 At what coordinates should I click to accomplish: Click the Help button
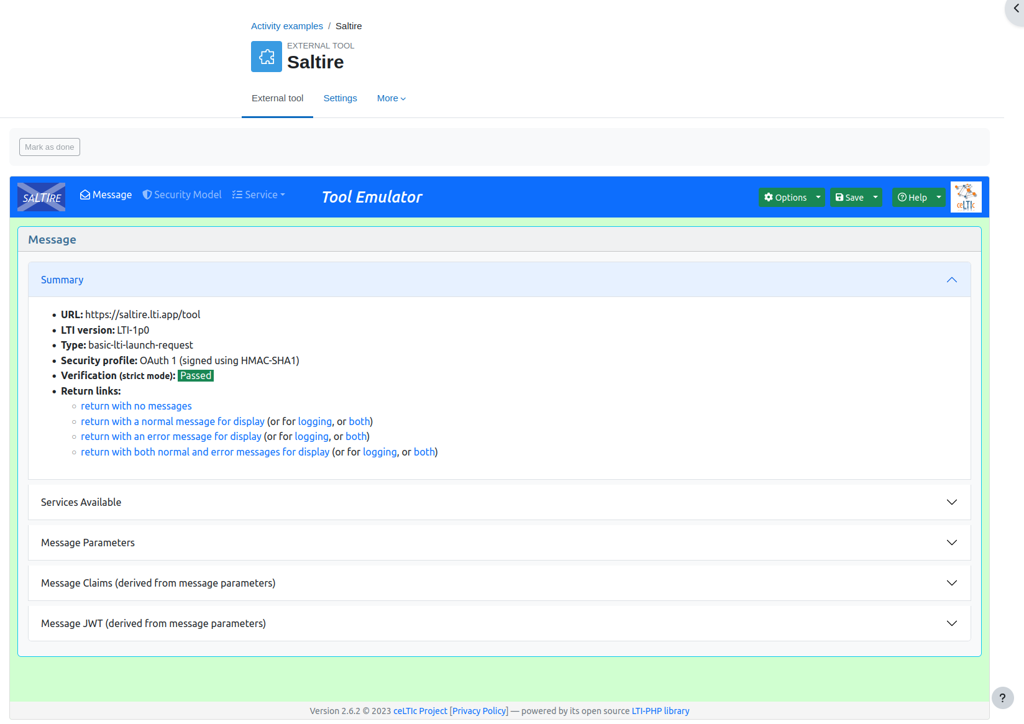912,197
